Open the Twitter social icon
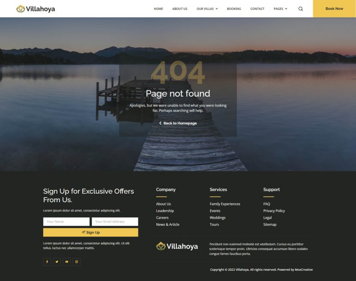The width and height of the screenshot is (356, 281). 57,262
